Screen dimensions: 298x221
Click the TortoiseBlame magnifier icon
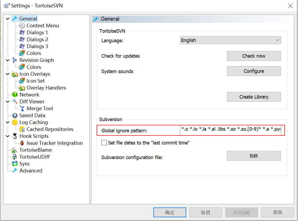pos(15,150)
